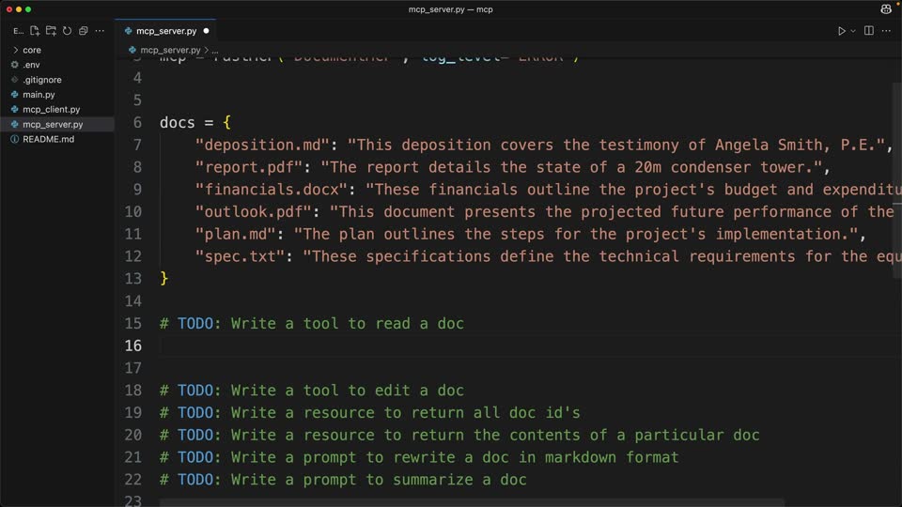Click the Python icon beside main.py
Viewport: 902px width, 507px height.
point(15,95)
